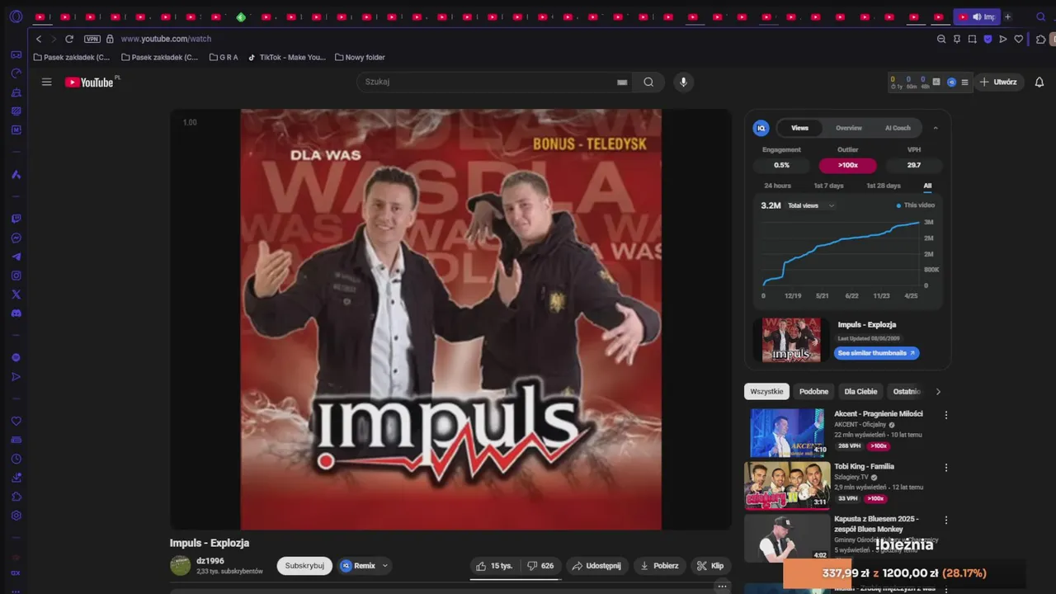Toggle the VPN badge in address bar
Image resolution: width=1056 pixels, height=594 pixels.
pos(92,39)
